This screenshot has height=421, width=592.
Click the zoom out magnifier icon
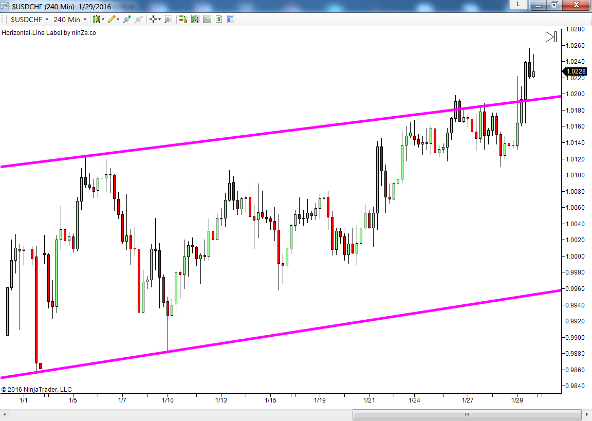(x=139, y=19)
